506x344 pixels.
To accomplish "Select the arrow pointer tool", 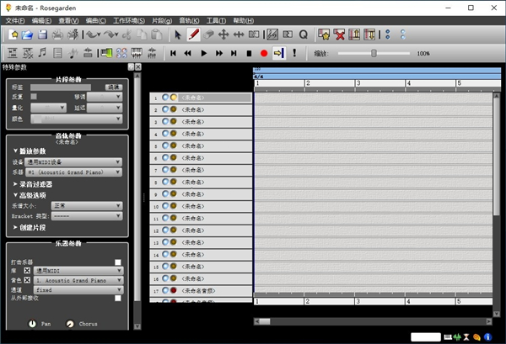I will [177, 34].
